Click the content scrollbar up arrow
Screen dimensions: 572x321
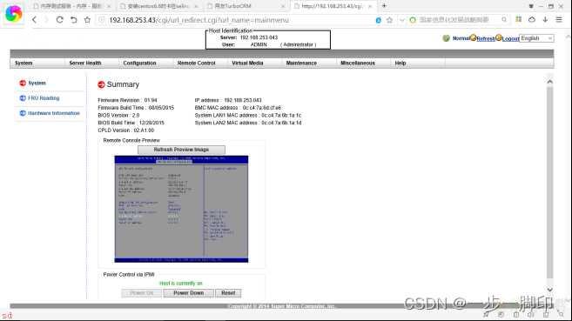click(x=549, y=82)
